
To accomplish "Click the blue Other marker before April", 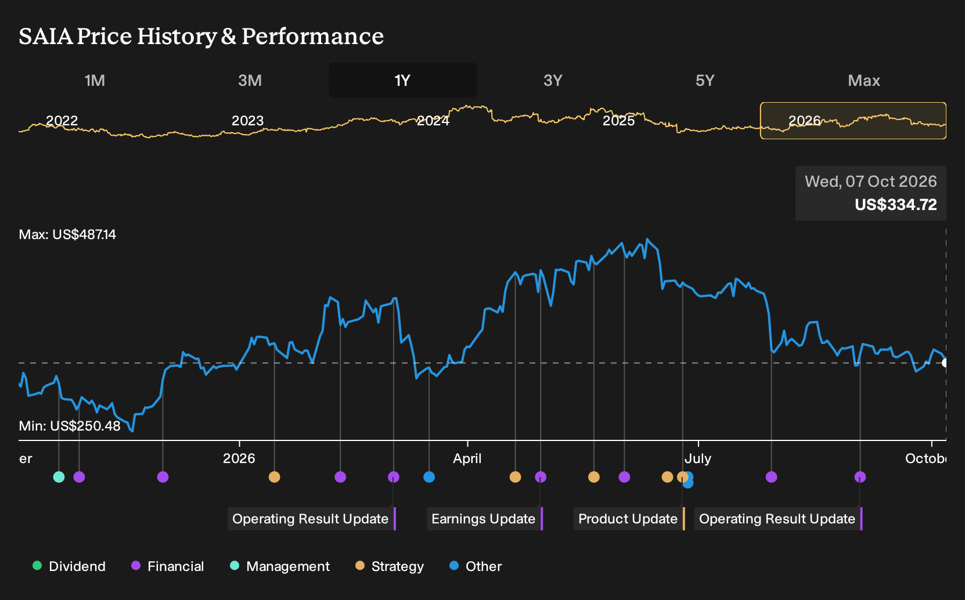I will (x=429, y=477).
